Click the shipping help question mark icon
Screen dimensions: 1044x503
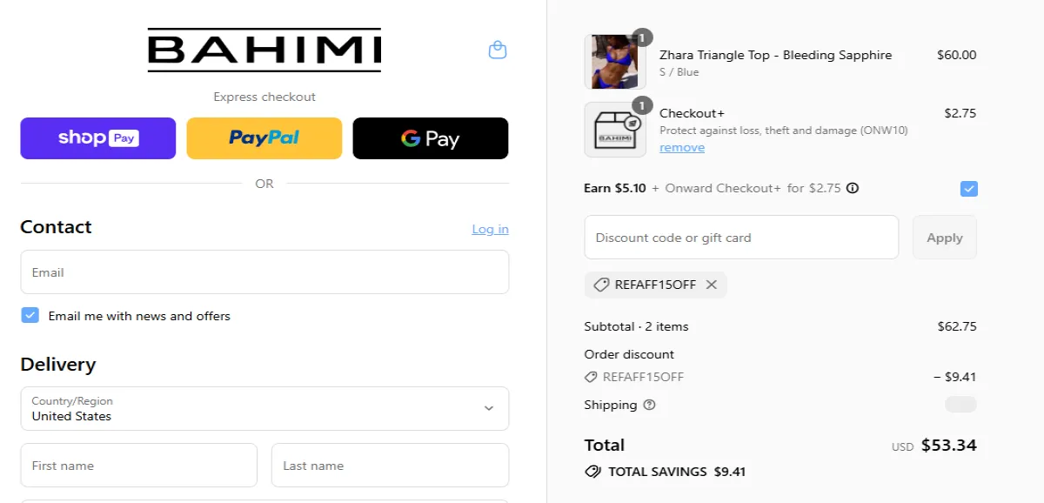pyautogui.click(x=649, y=405)
